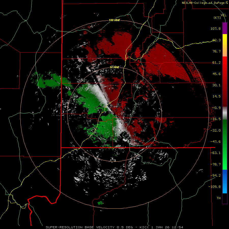
Task: Click the 107.8 velocity scale value
Action: (216, 28)
